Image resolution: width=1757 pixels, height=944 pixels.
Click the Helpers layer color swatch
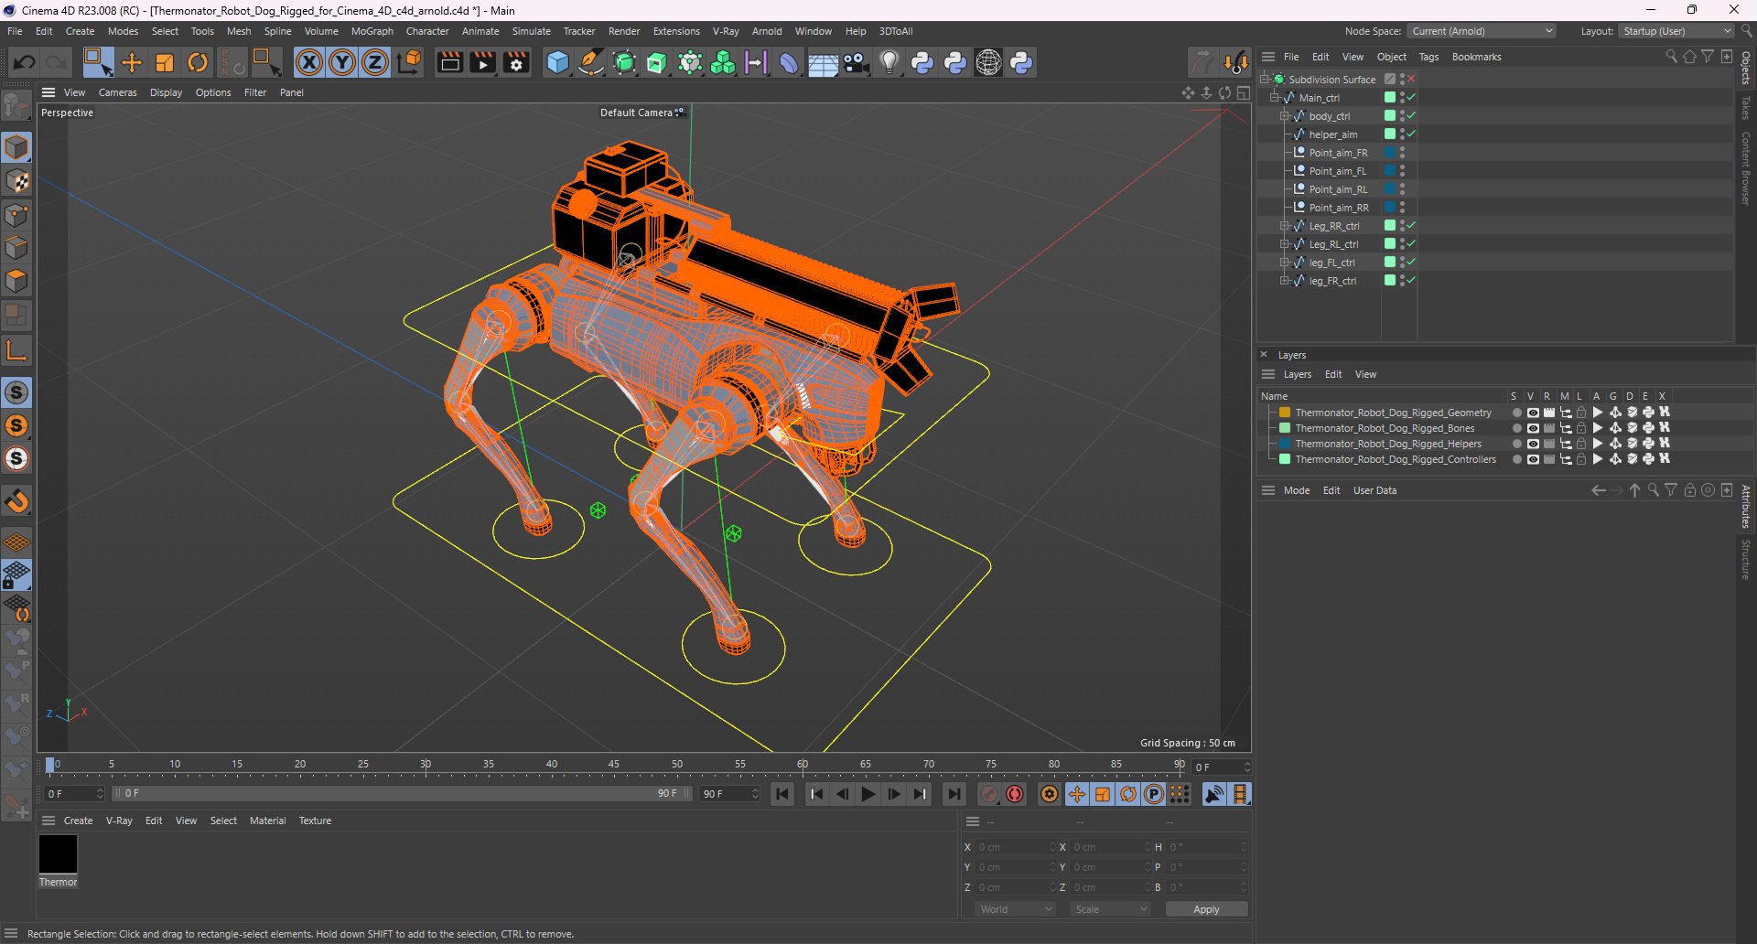pos(1285,444)
